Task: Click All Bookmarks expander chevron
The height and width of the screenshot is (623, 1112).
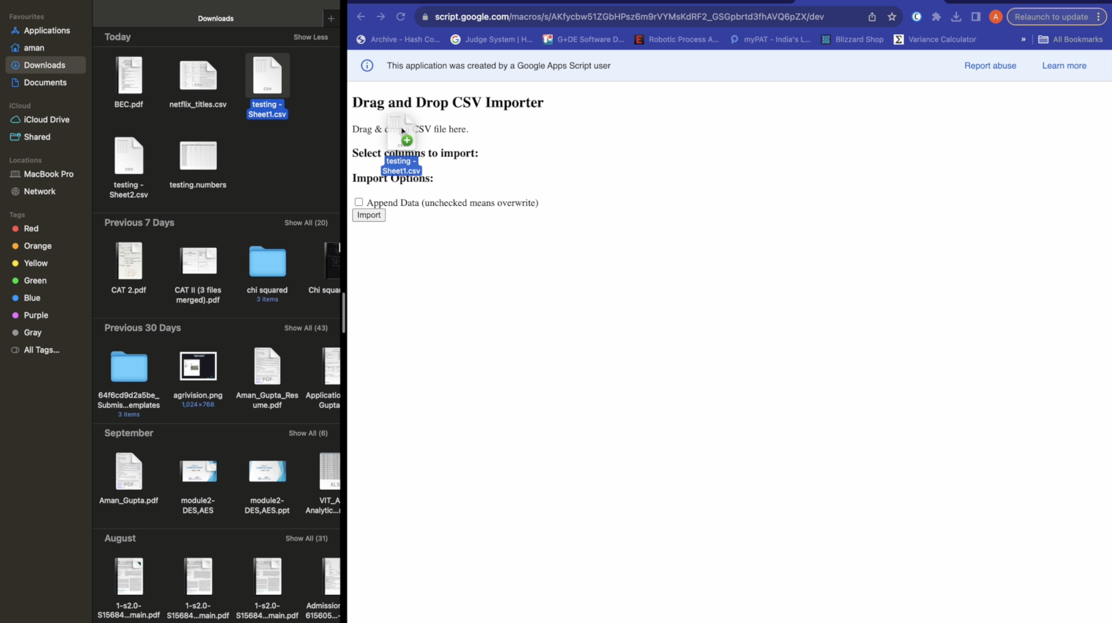Action: tap(1023, 39)
